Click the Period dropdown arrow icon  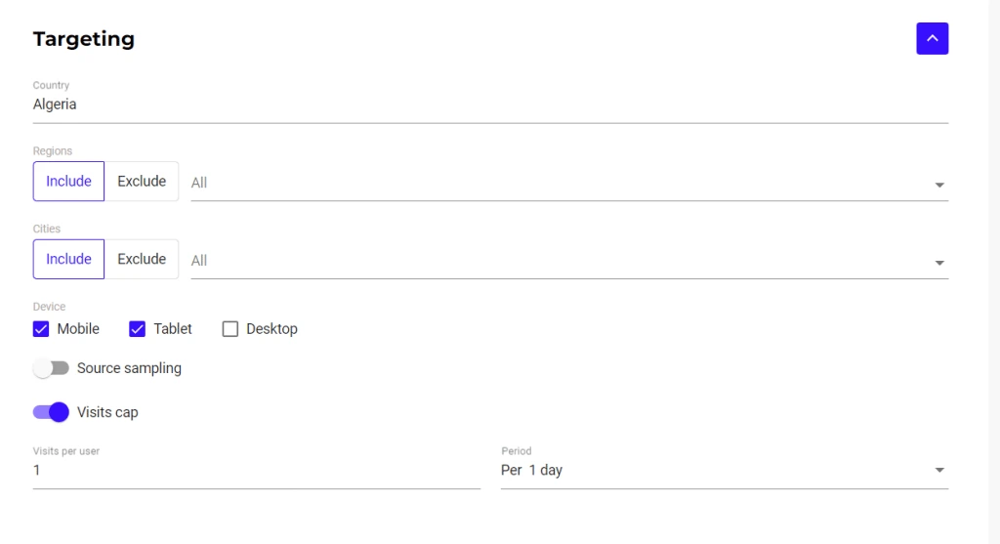[x=938, y=471]
